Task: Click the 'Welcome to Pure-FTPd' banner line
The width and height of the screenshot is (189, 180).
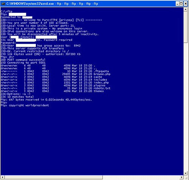Action: click(x=51, y=20)
